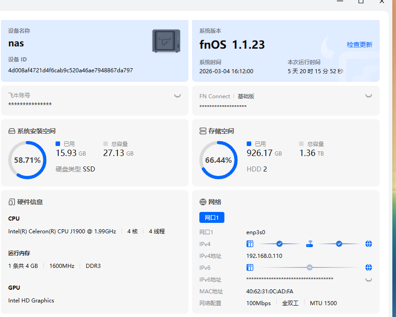Click 检查更新 to check for updates
Viewport: 396px width, 317px height.
pos(359,45)
